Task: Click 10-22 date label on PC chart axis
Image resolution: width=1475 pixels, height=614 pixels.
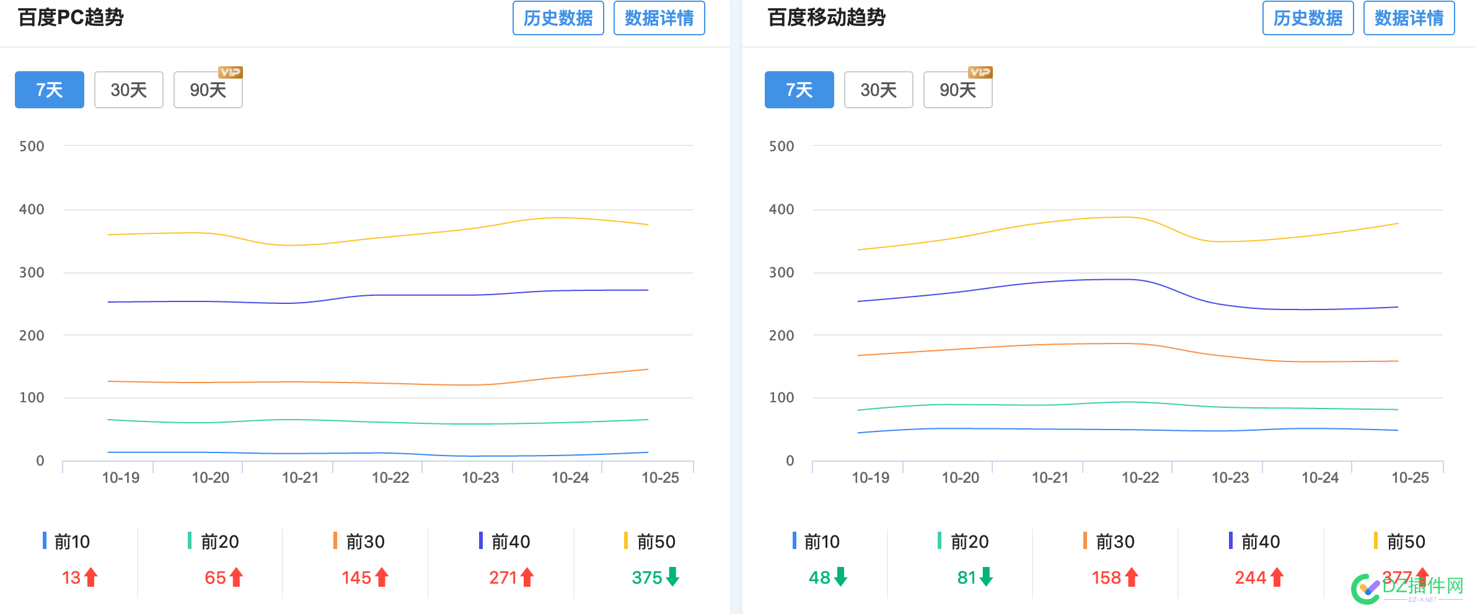Action: (390, 478)
